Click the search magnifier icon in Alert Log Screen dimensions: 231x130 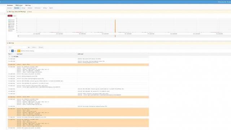[10, 47]
